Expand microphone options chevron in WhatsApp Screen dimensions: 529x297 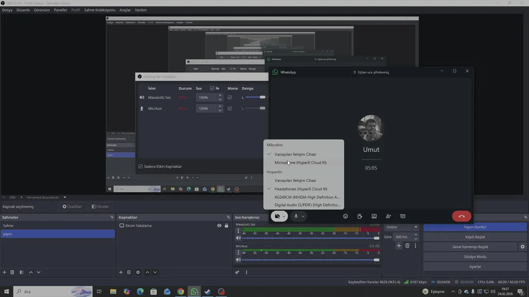303,216
